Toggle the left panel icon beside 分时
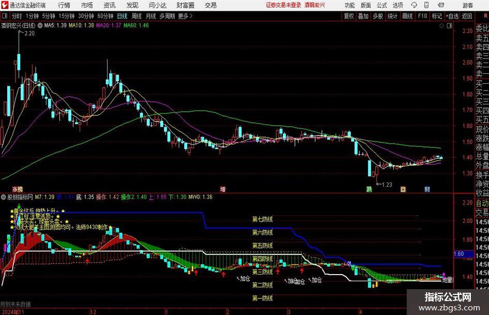This screenshot has width=489, height=315. (x=4, y=16)
